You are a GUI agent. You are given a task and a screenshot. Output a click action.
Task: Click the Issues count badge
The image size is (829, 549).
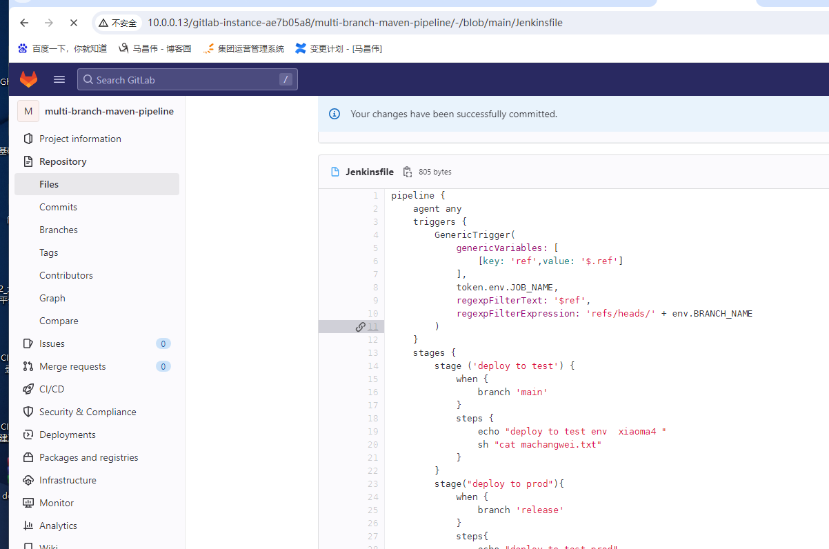[x=163, y=343]
